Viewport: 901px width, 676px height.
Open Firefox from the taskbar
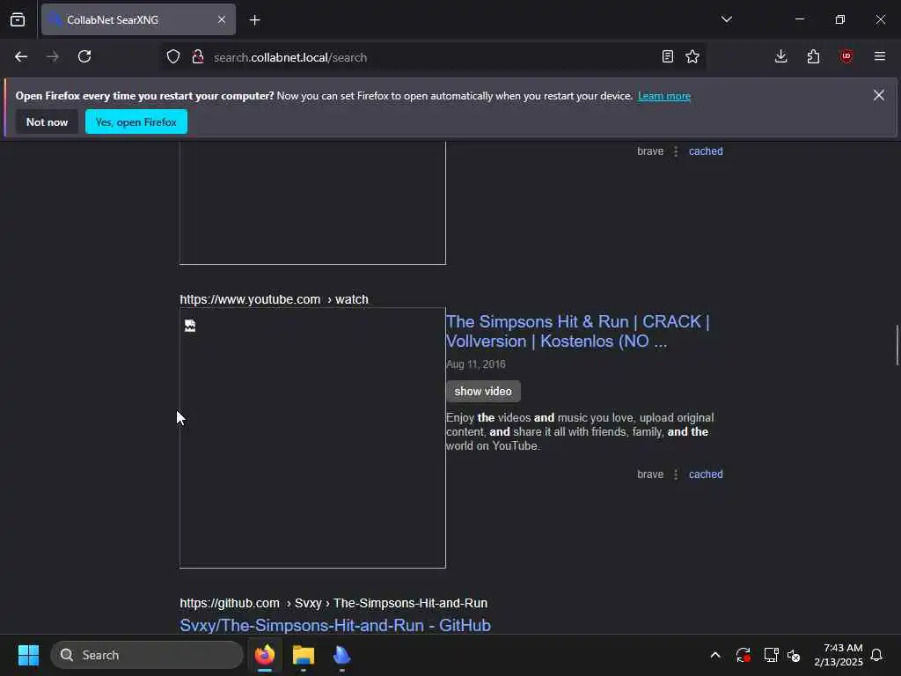(x=265, y=655)
